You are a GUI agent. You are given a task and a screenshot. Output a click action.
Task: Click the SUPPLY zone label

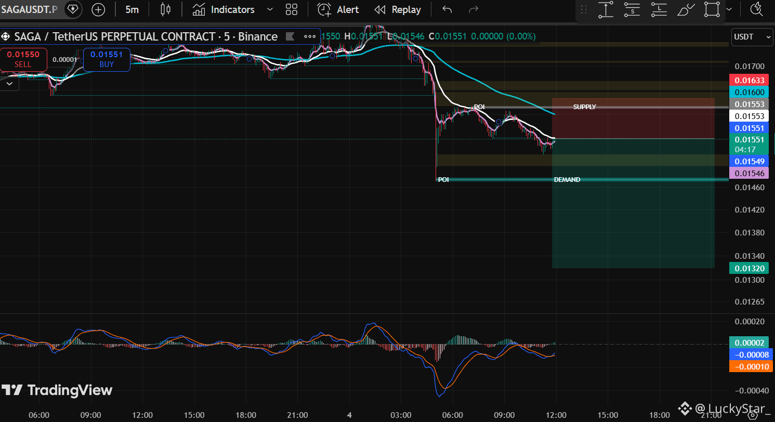(585, 107)
